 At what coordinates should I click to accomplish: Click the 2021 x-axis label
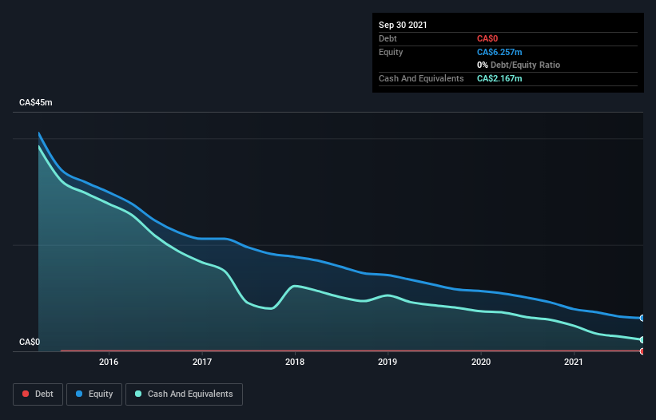click(574, 362)
